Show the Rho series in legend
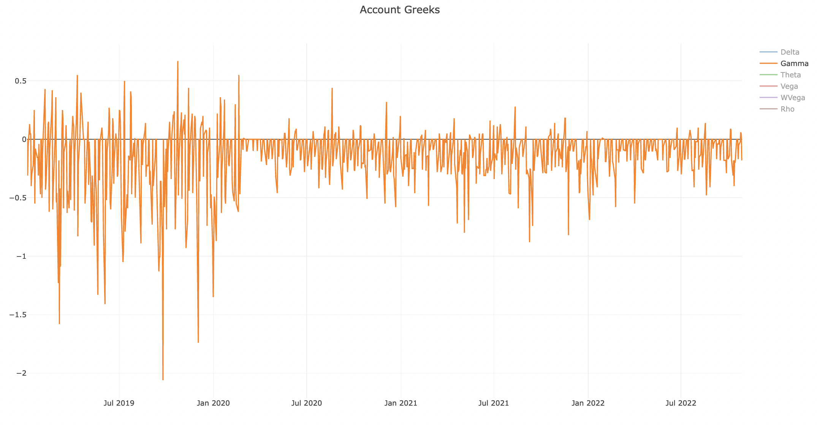This screenshot has width=817, height=425. [787, 109]
